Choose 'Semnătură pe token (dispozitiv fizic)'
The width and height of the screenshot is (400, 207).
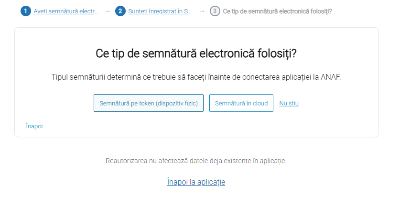(148, 103)
